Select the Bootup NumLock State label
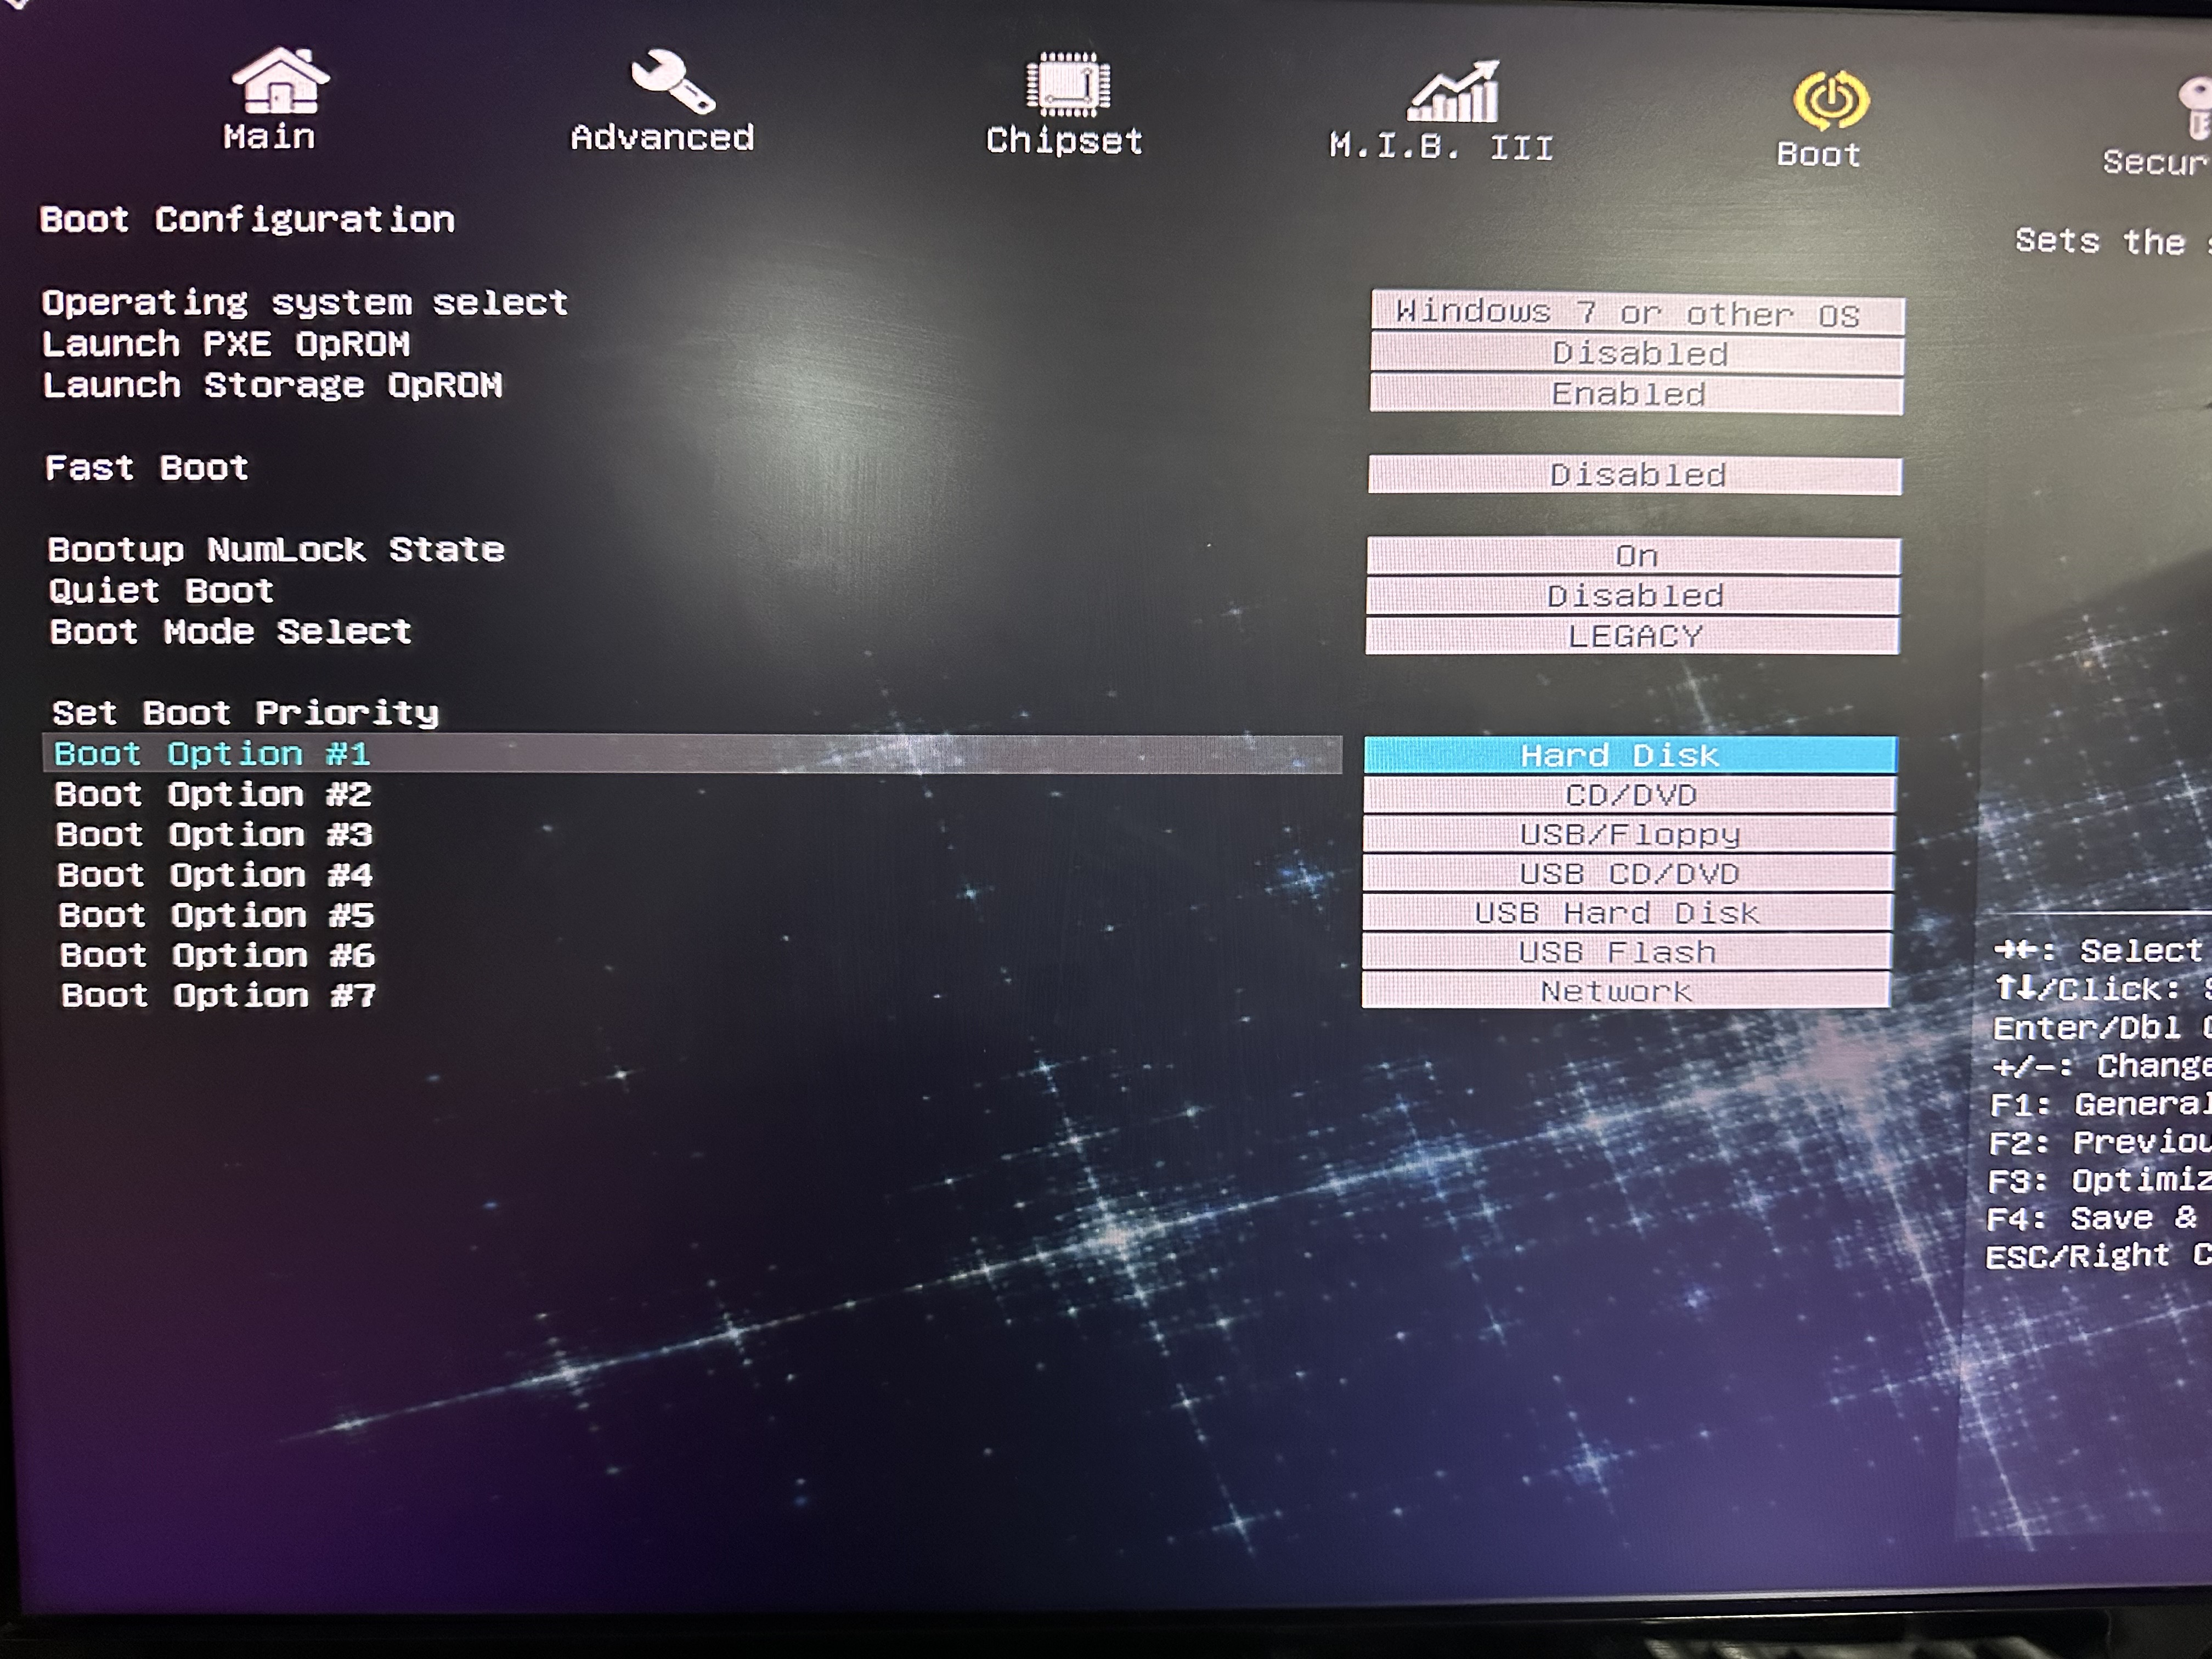The image size is (2212, 1659). tap(276, 550)
